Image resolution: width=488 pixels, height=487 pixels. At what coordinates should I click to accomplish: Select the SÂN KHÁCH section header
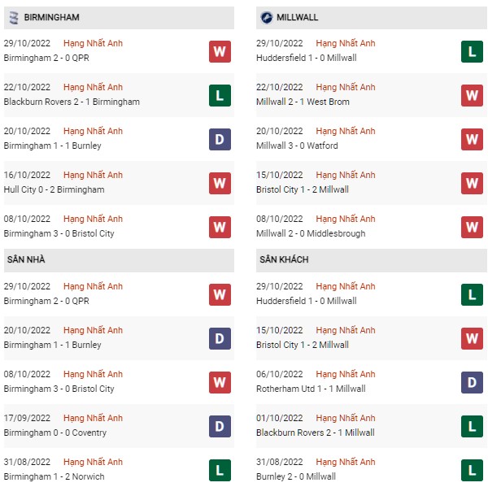372,260
